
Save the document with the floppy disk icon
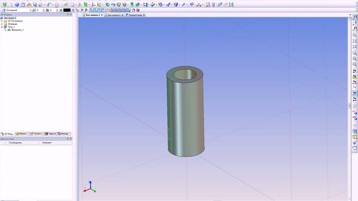click(x=35, y=4)
